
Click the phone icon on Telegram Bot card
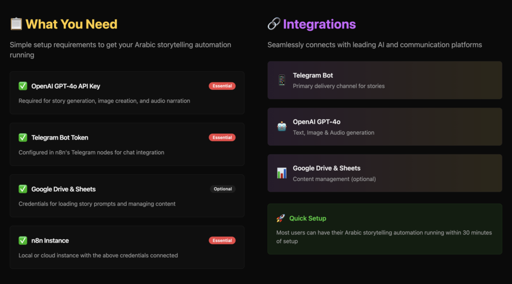coord(282,80)
